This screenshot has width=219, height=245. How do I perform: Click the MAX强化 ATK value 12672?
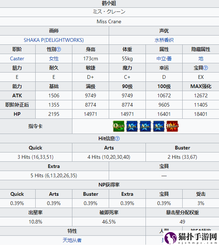coord(201,95)
